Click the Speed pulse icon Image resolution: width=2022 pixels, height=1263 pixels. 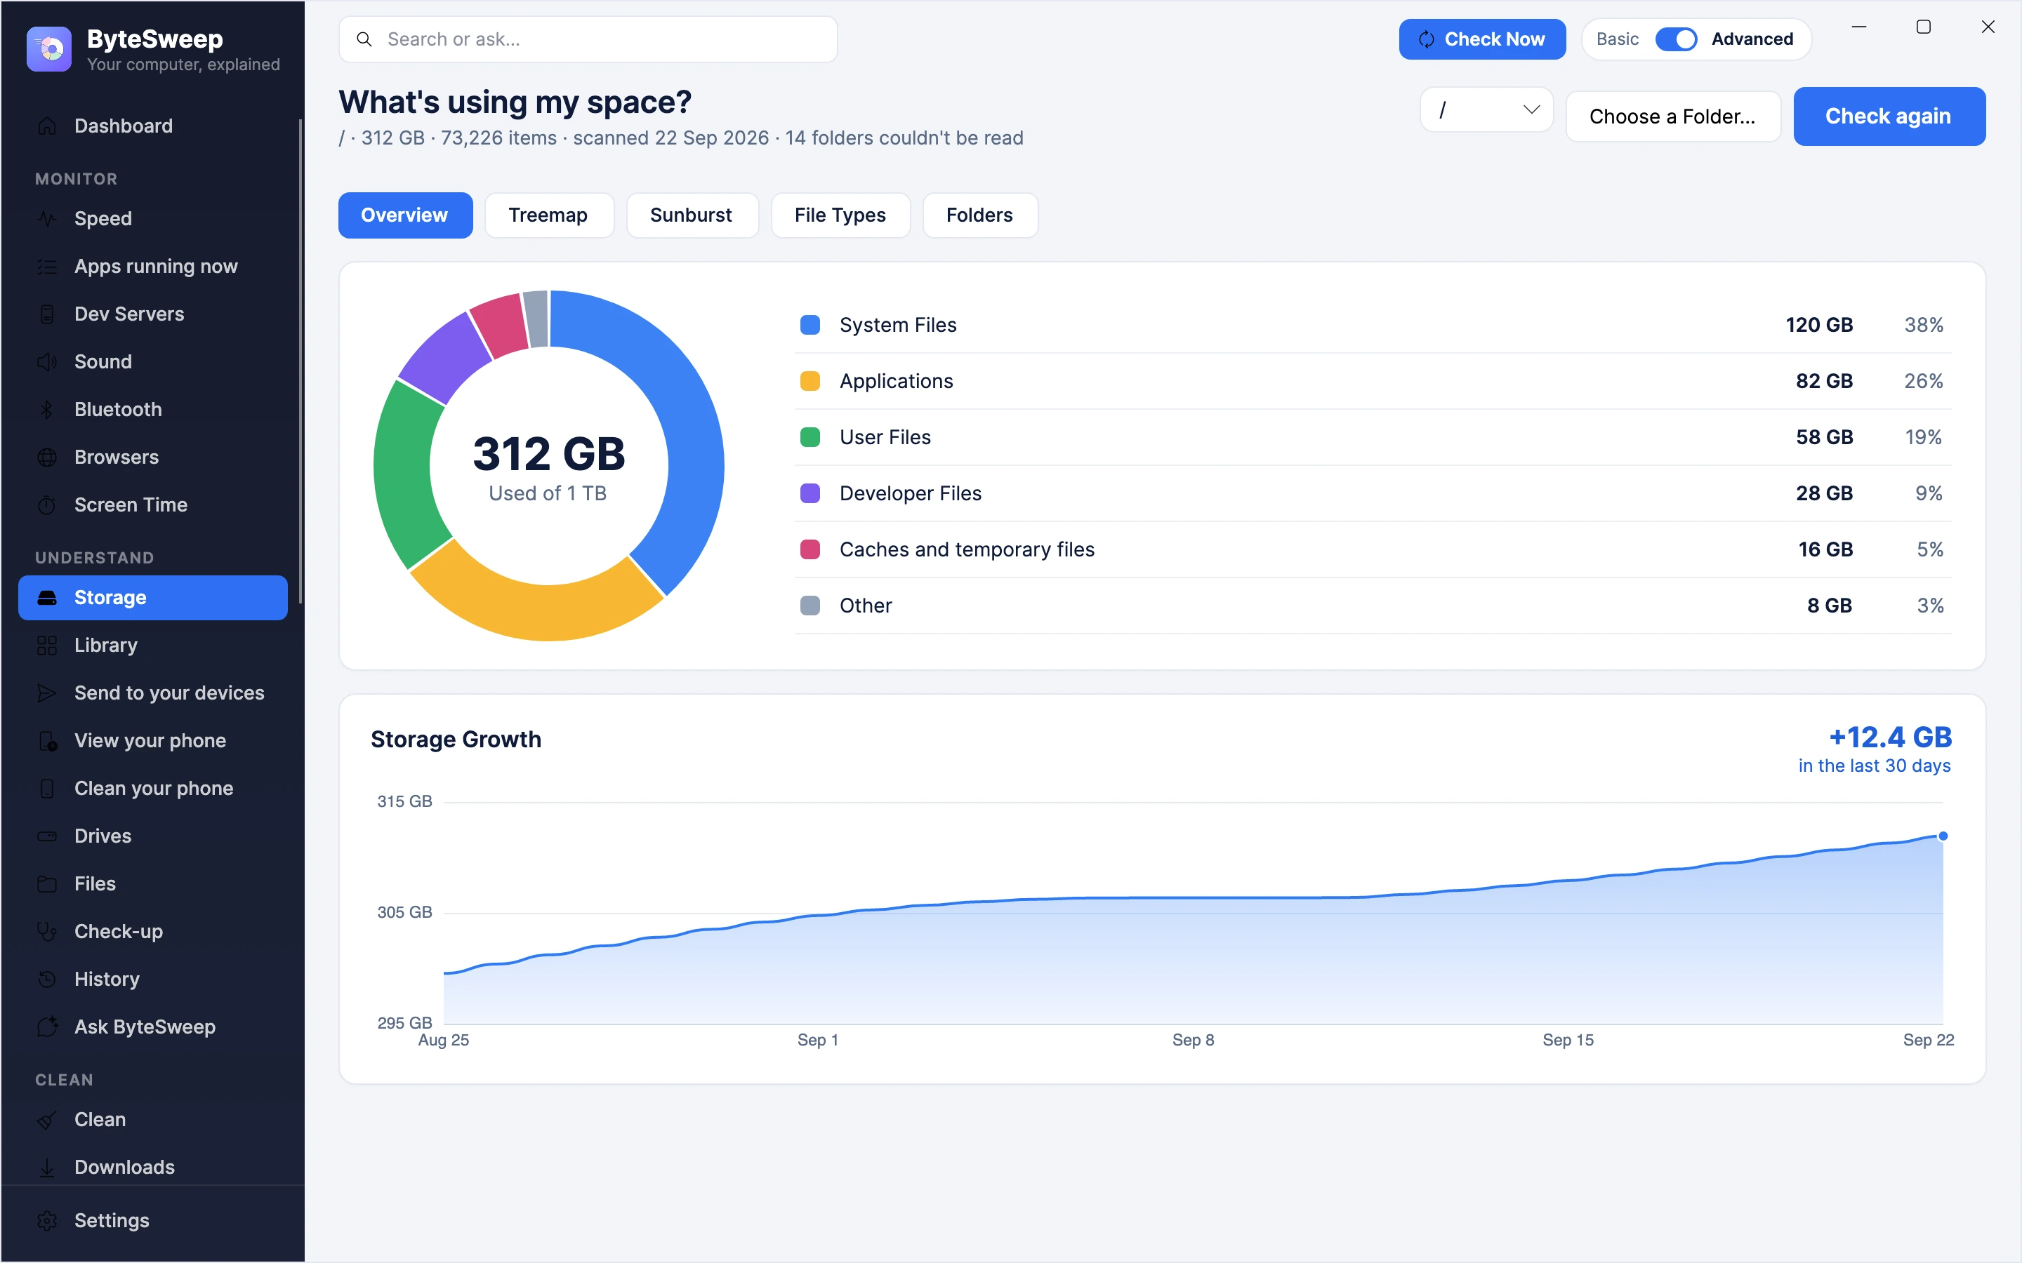click(x=48, y=219)
